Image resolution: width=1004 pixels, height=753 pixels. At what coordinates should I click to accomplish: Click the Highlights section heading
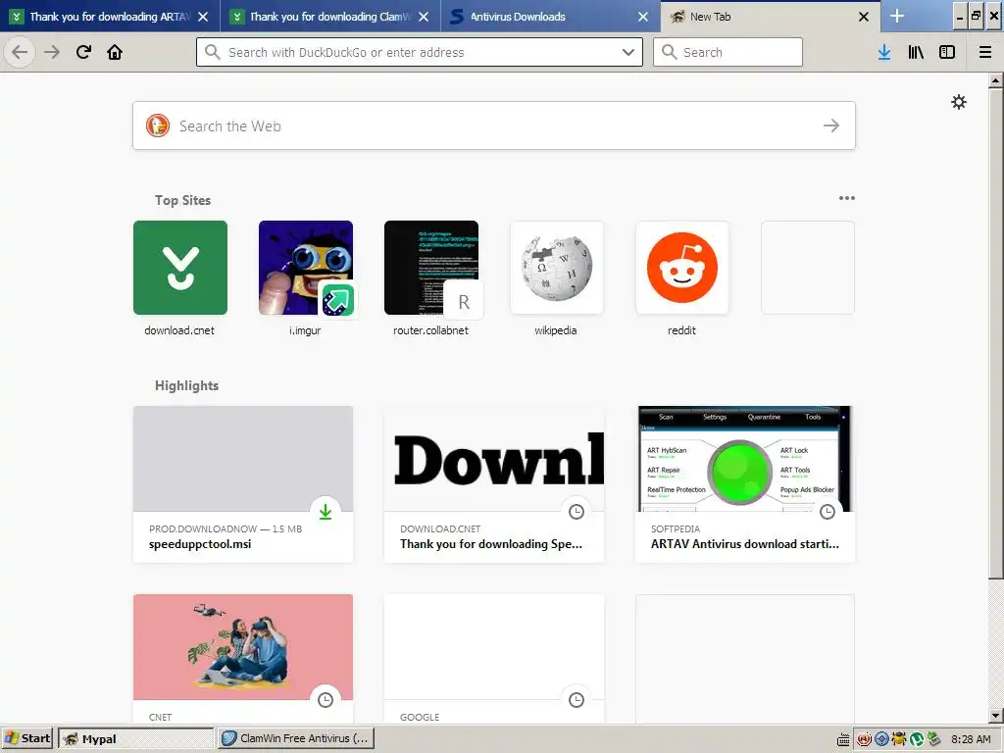pyautogui.click(x=186, y=385)
